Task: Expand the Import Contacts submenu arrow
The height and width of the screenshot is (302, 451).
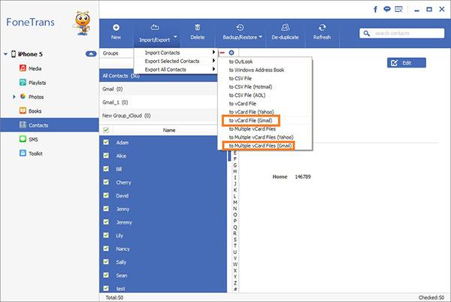Action: [213, 53]
